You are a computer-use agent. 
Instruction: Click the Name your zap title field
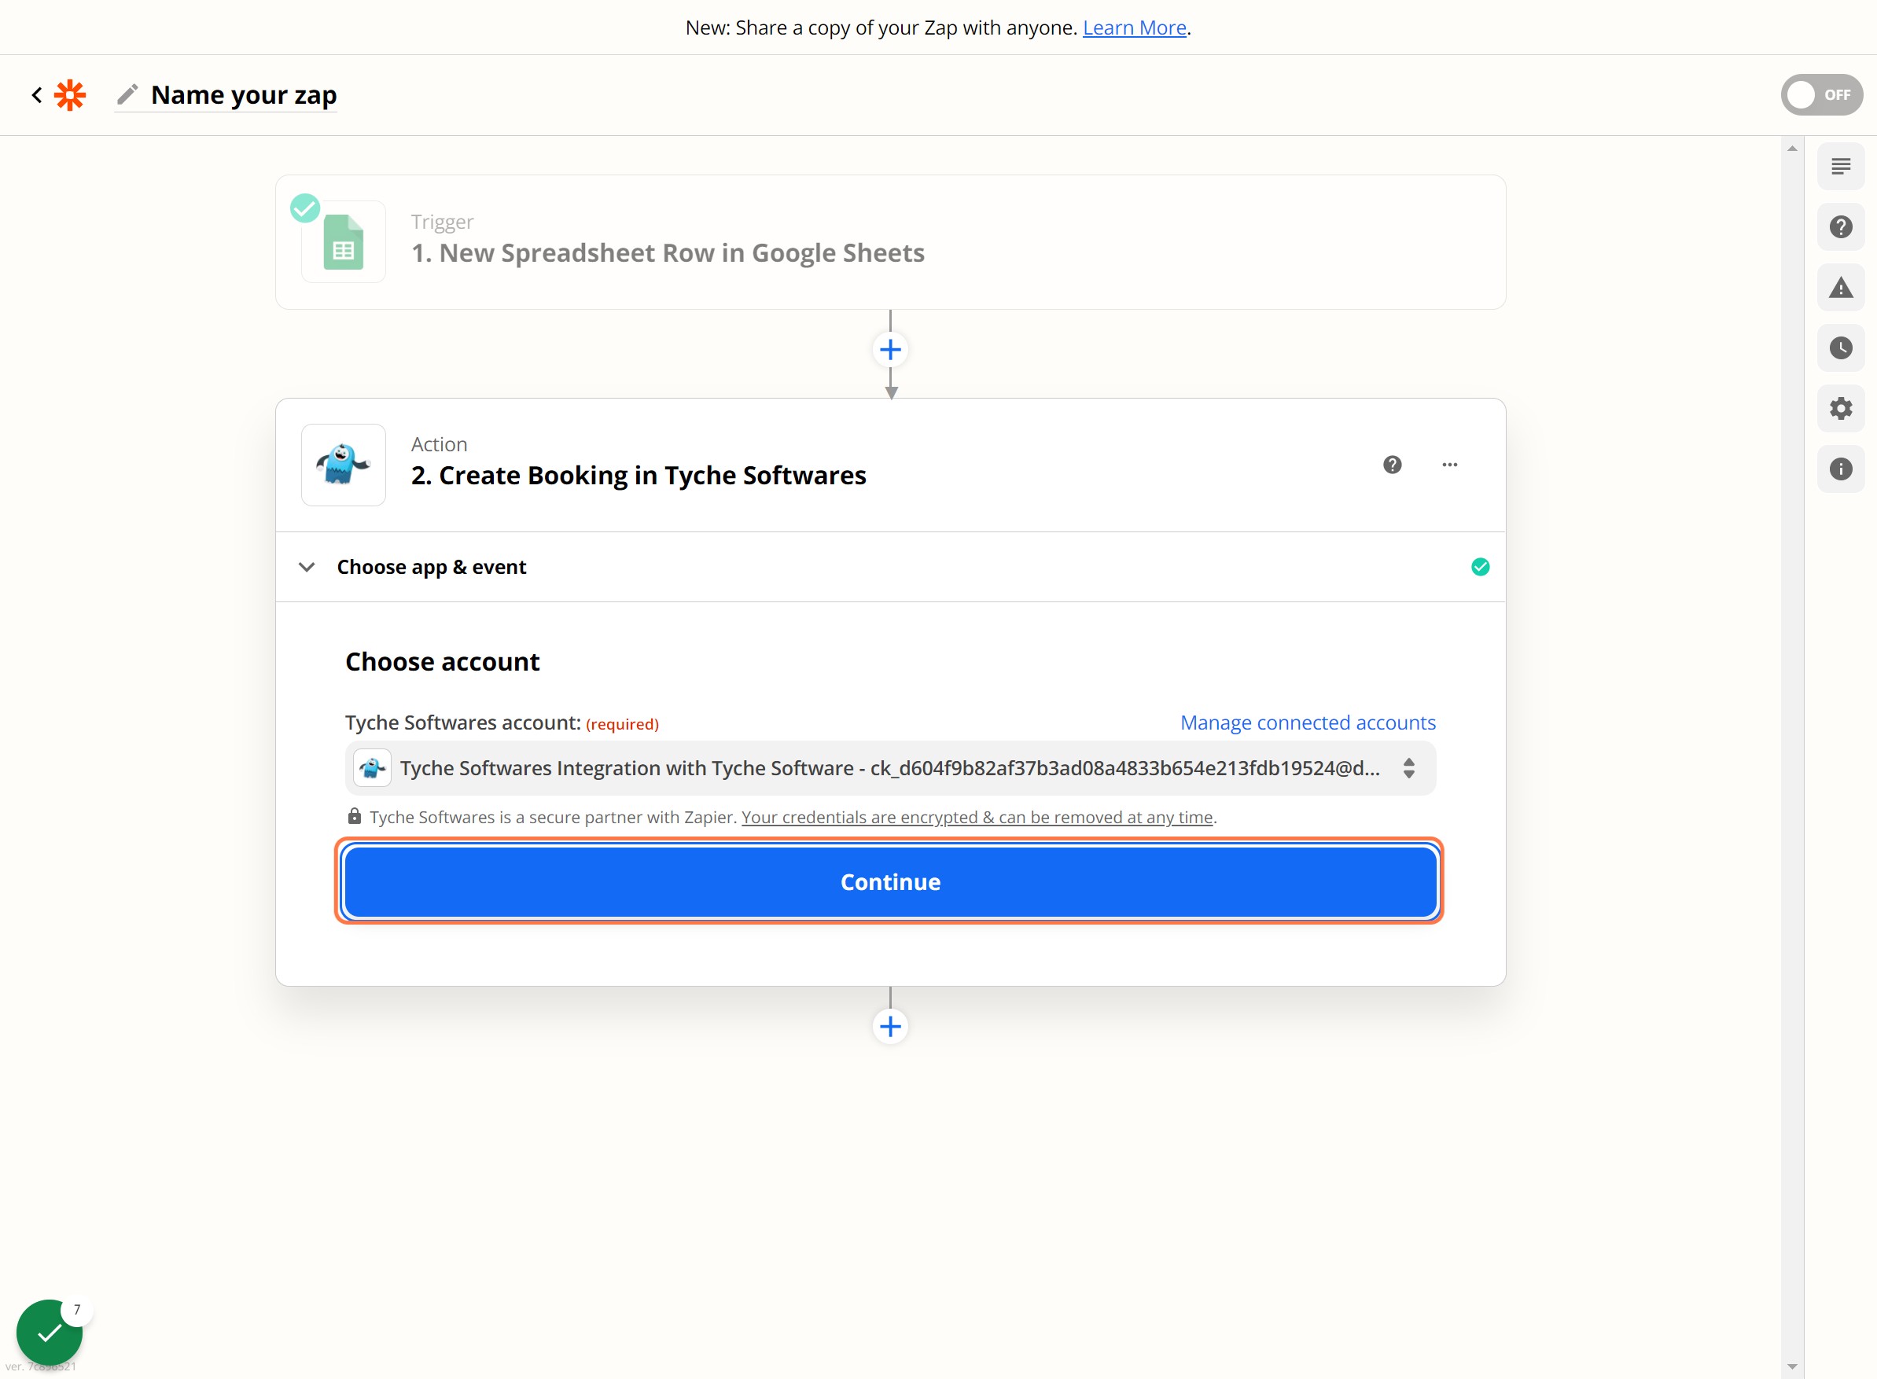244,95
